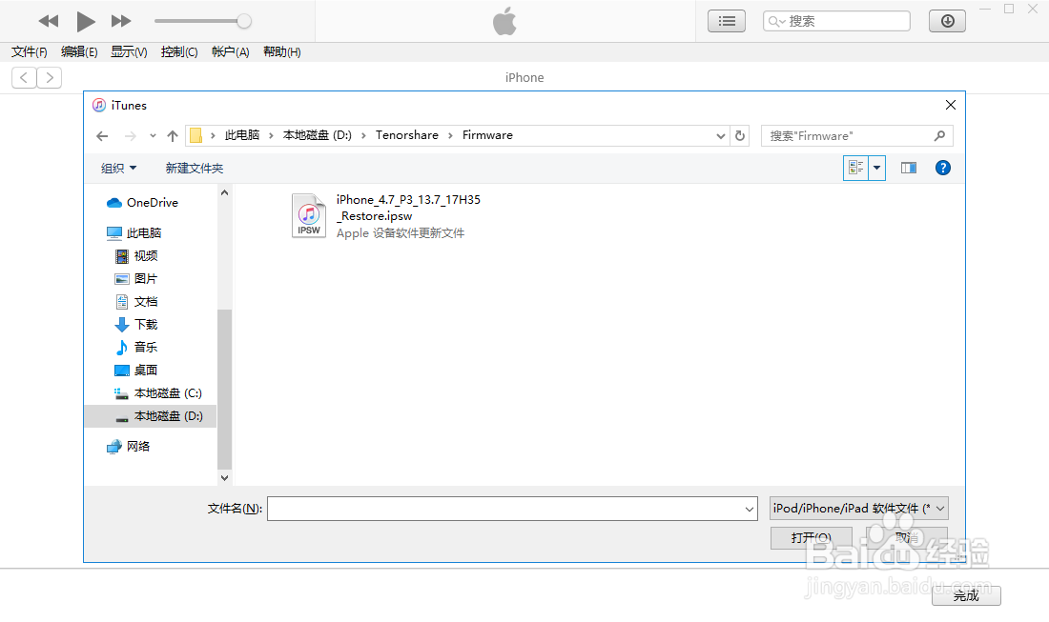1049x622 pixels.
Task: Change the file view layout icon
Action: pos(855,169)
